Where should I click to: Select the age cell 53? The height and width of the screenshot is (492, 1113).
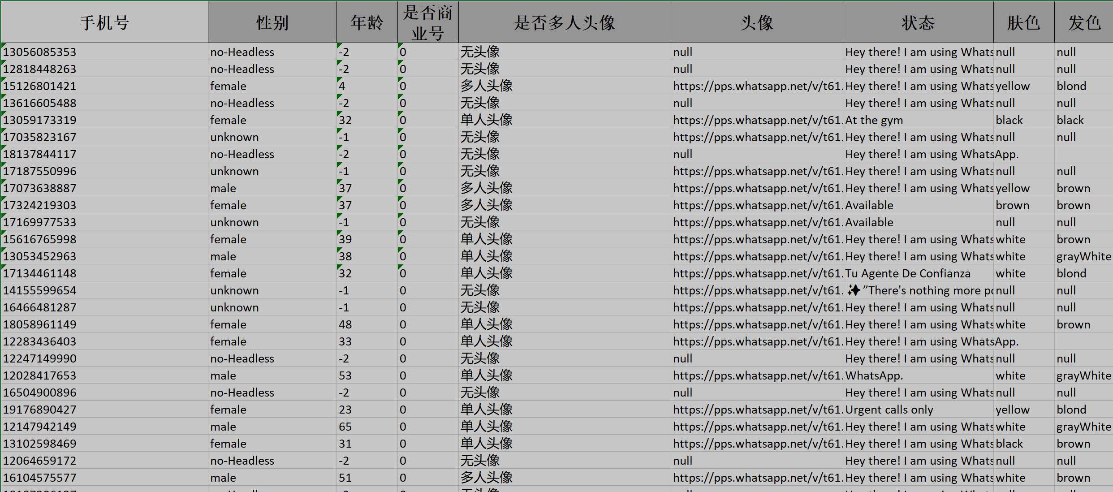(x=367, y=375)
